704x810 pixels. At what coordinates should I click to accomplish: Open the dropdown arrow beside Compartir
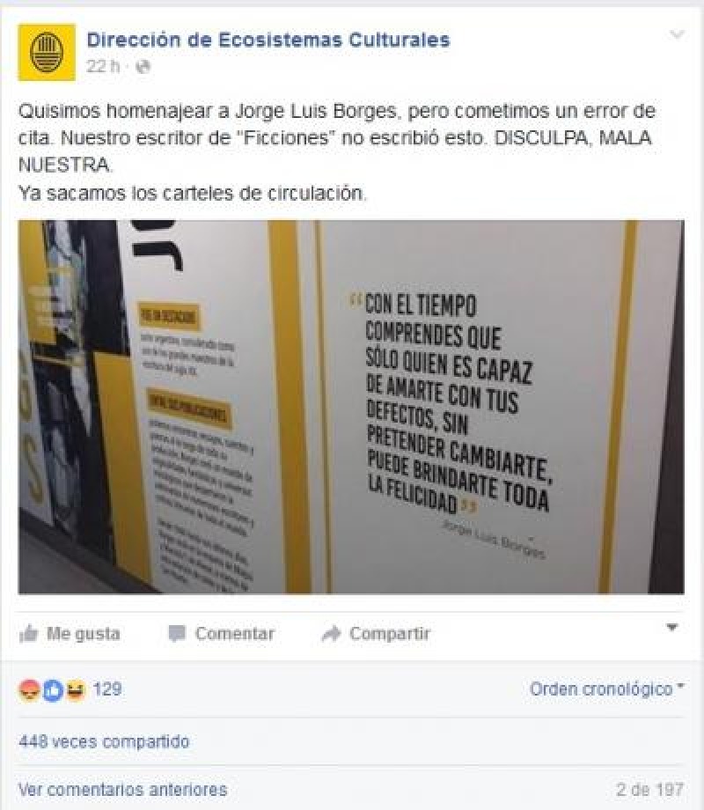[x=672, y=628]
